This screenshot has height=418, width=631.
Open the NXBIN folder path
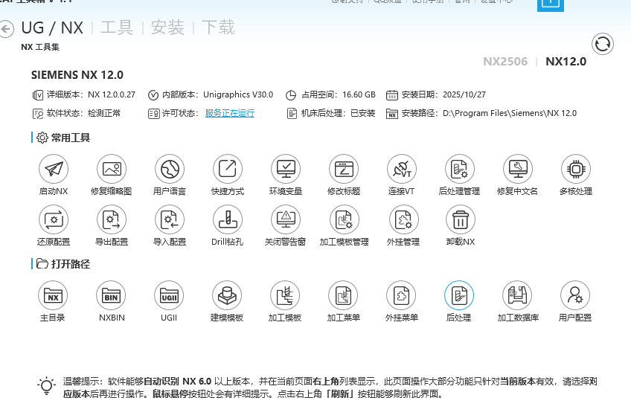[x=111, y=295]
